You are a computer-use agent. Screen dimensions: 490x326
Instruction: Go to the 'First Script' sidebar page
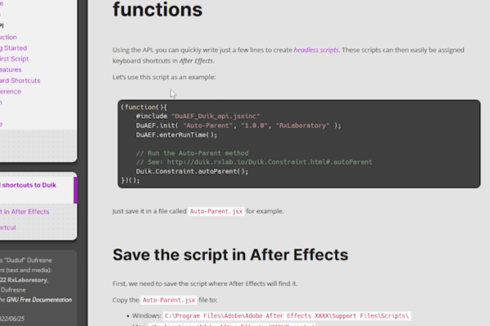click(16, 59)
